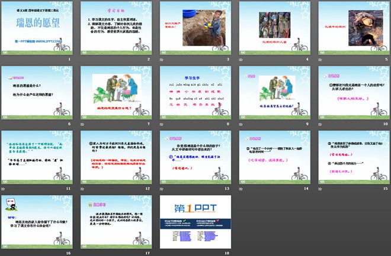This screenshot has width=391, height=256.
Task: Play animation star icon under slide 10
Action: [x=320, y=124]
